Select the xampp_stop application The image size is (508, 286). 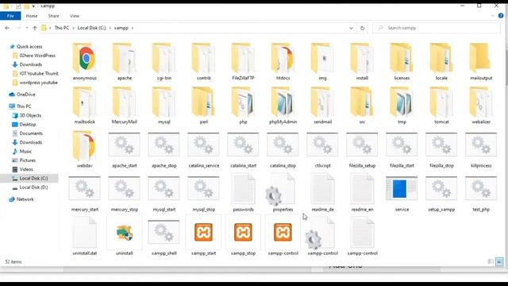click(x=243, y=236)
